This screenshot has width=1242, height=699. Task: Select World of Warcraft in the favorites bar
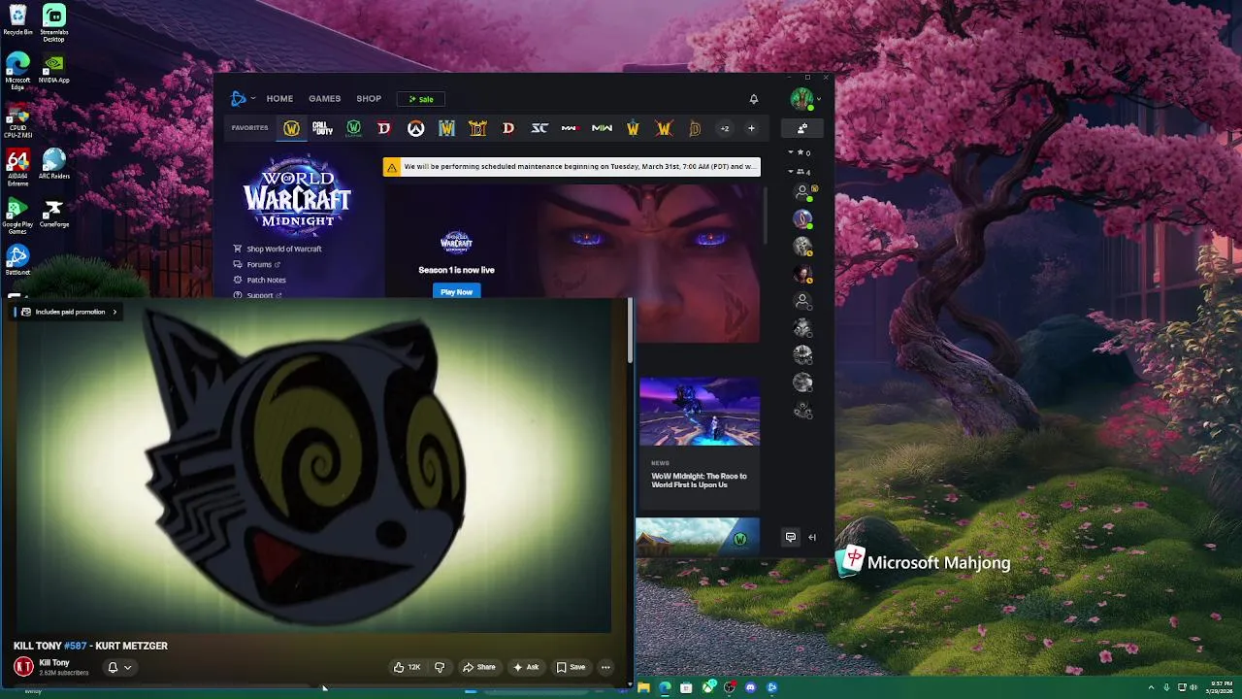point(291,128)
